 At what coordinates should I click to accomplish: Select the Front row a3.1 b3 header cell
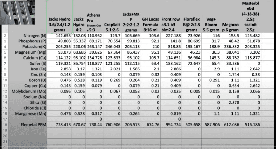click(x=171, y=16)
